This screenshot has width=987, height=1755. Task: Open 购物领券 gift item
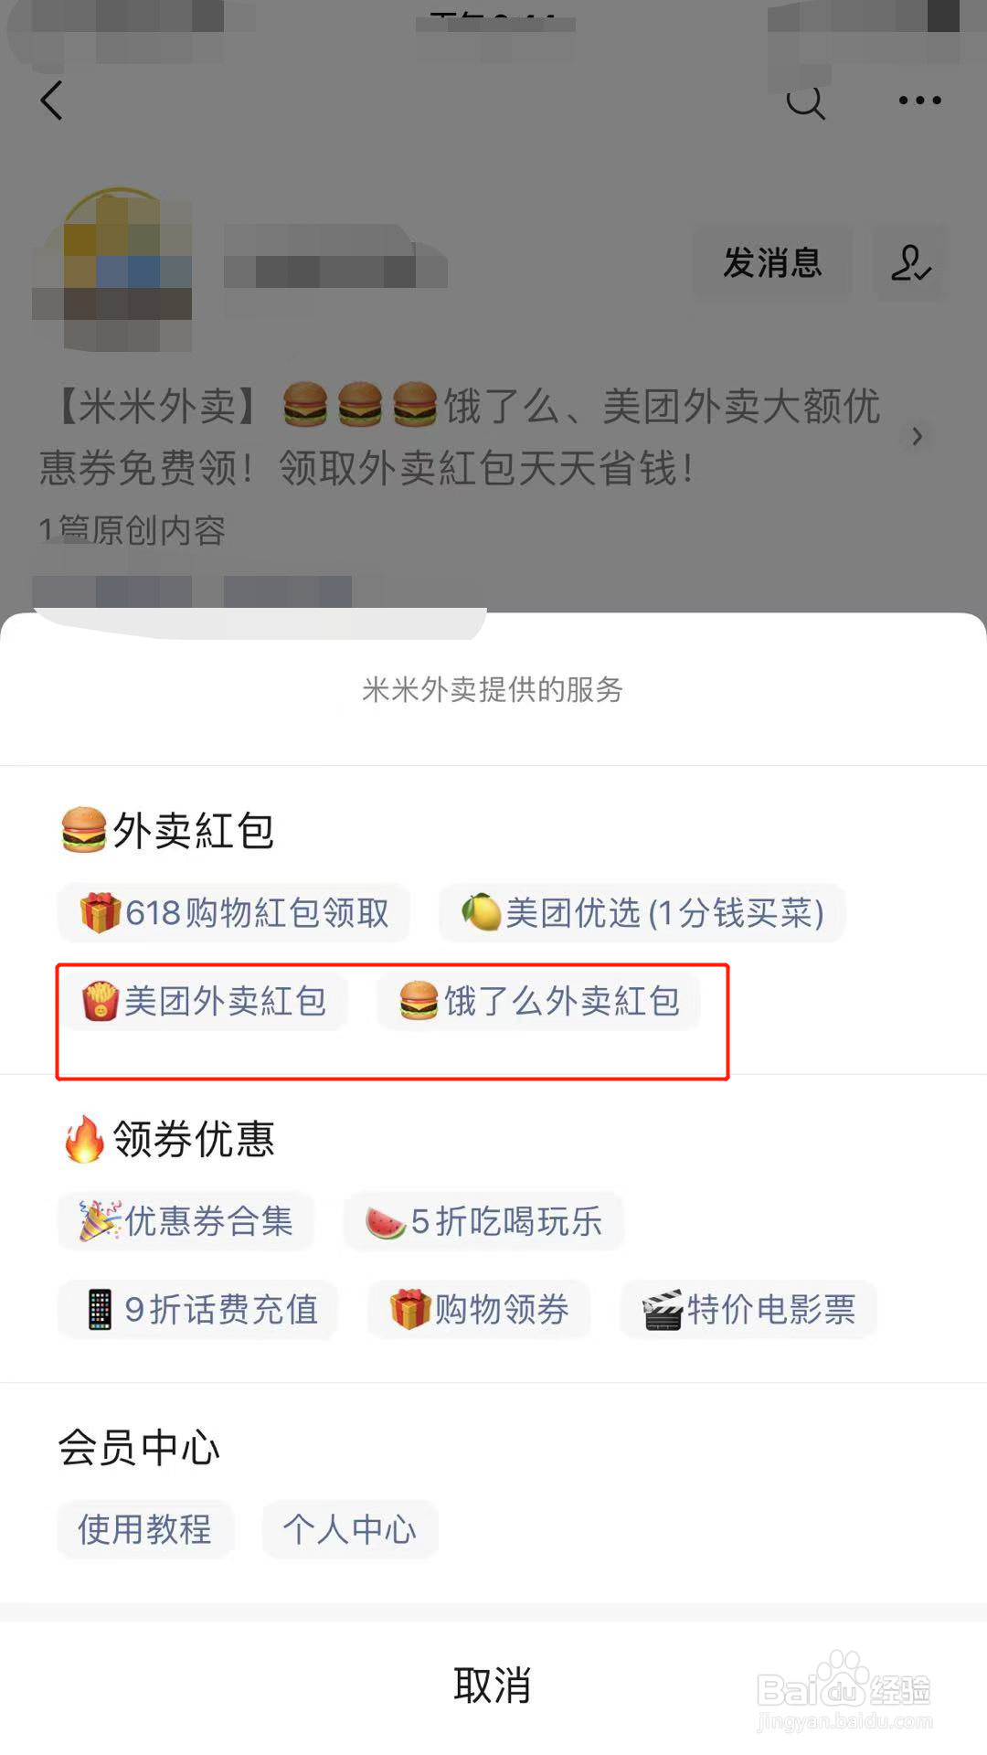pos(479,1310)
